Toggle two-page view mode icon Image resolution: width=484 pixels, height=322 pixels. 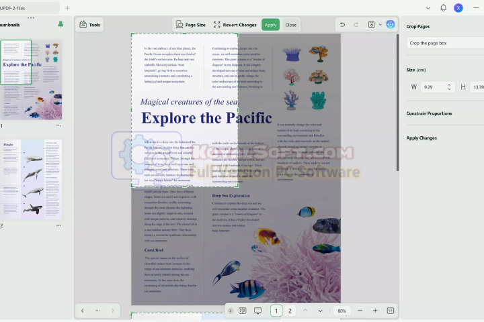[243, 311]
